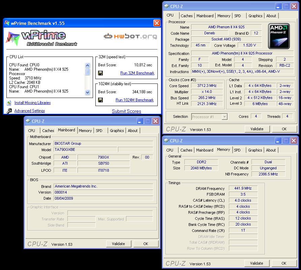301x270 pixels.
Task: Click the CPU List scrollbar thumb
Action: coord(88,72)
